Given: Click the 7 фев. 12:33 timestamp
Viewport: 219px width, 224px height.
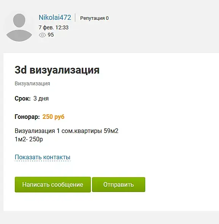Looking at the screenshot, I should click(54, 27).
